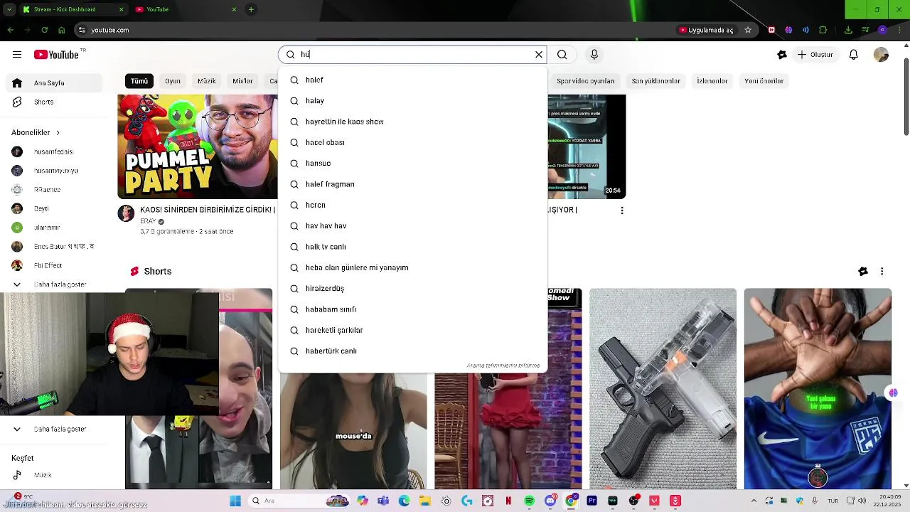
Task: Choose the 'halay' search suggestion
Action: 413,101
